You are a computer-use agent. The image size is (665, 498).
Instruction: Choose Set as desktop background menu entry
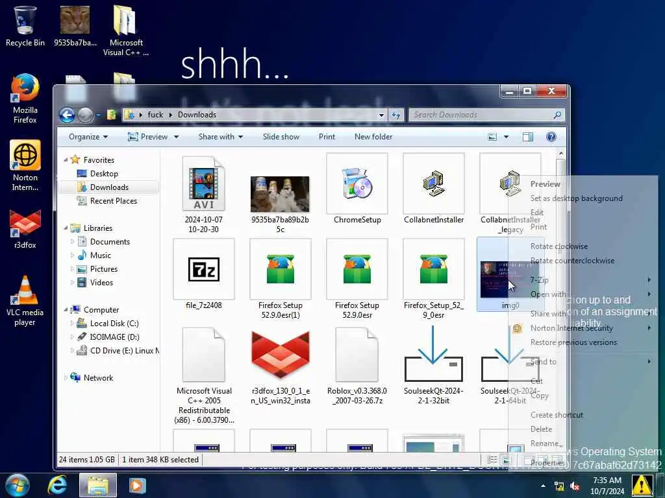click(577, 198)
